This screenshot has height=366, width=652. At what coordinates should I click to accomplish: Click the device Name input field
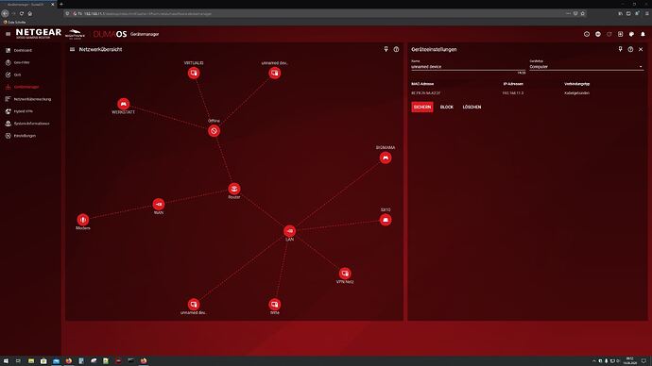click(468, 66)
